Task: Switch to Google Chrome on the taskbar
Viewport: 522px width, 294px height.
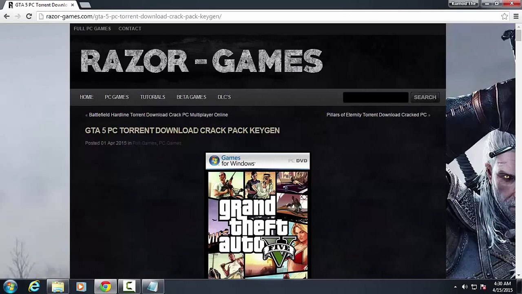Action: (x=106, y=287)
